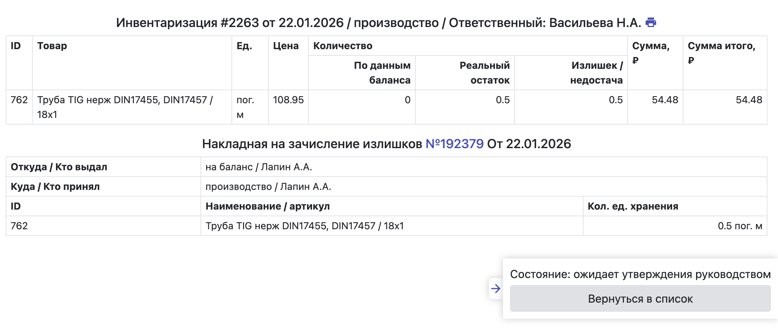The width and height of the screenshot is (778, 330).
Task: Click the Наименование / артикул column header
Action: click(x=267, y=206)
